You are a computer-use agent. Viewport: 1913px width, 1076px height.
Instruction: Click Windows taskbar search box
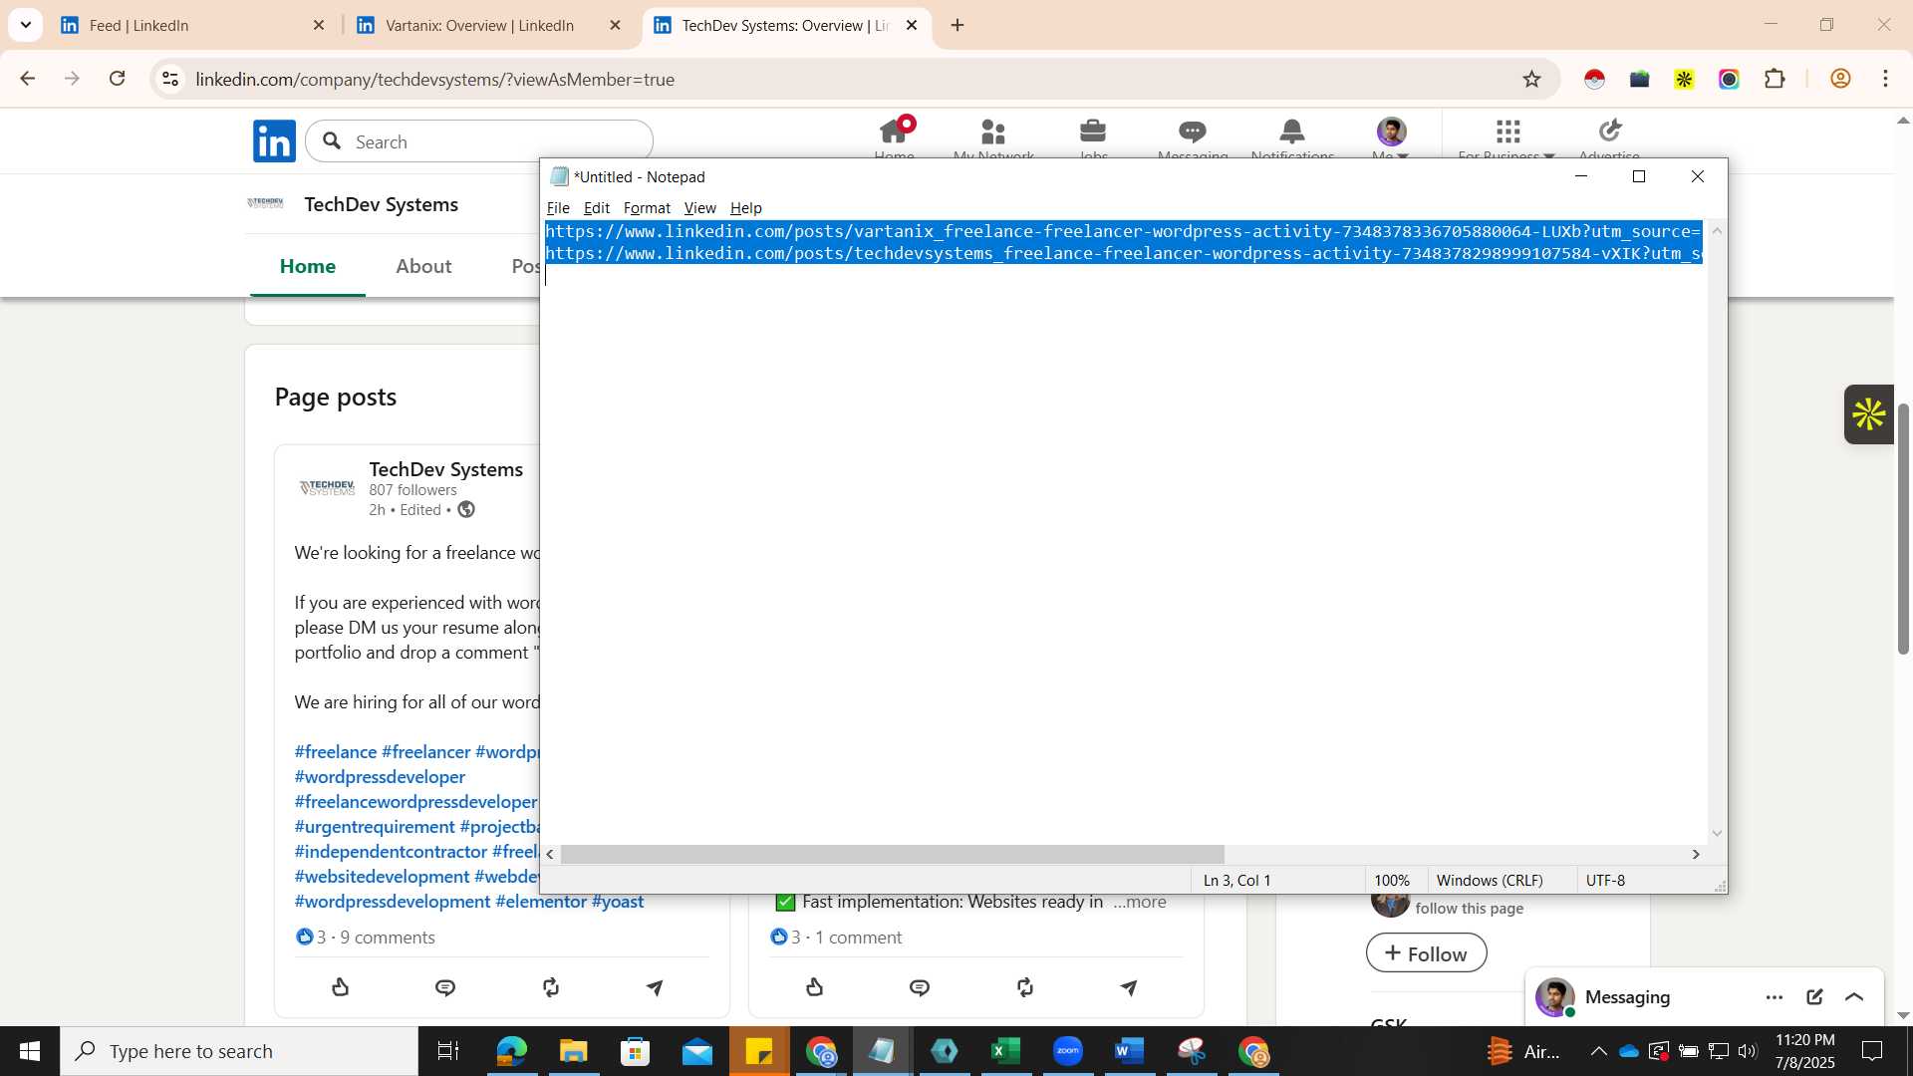(x=239, y=1051)
